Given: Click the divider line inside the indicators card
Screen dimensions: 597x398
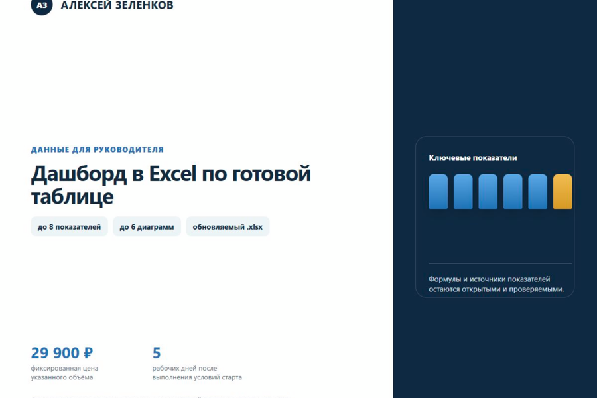Looking at the screenshot, I should 500,263.
